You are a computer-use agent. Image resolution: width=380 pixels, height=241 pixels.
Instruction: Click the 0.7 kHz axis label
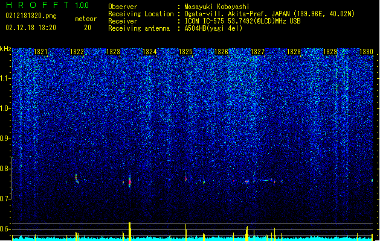click(5, 199)
